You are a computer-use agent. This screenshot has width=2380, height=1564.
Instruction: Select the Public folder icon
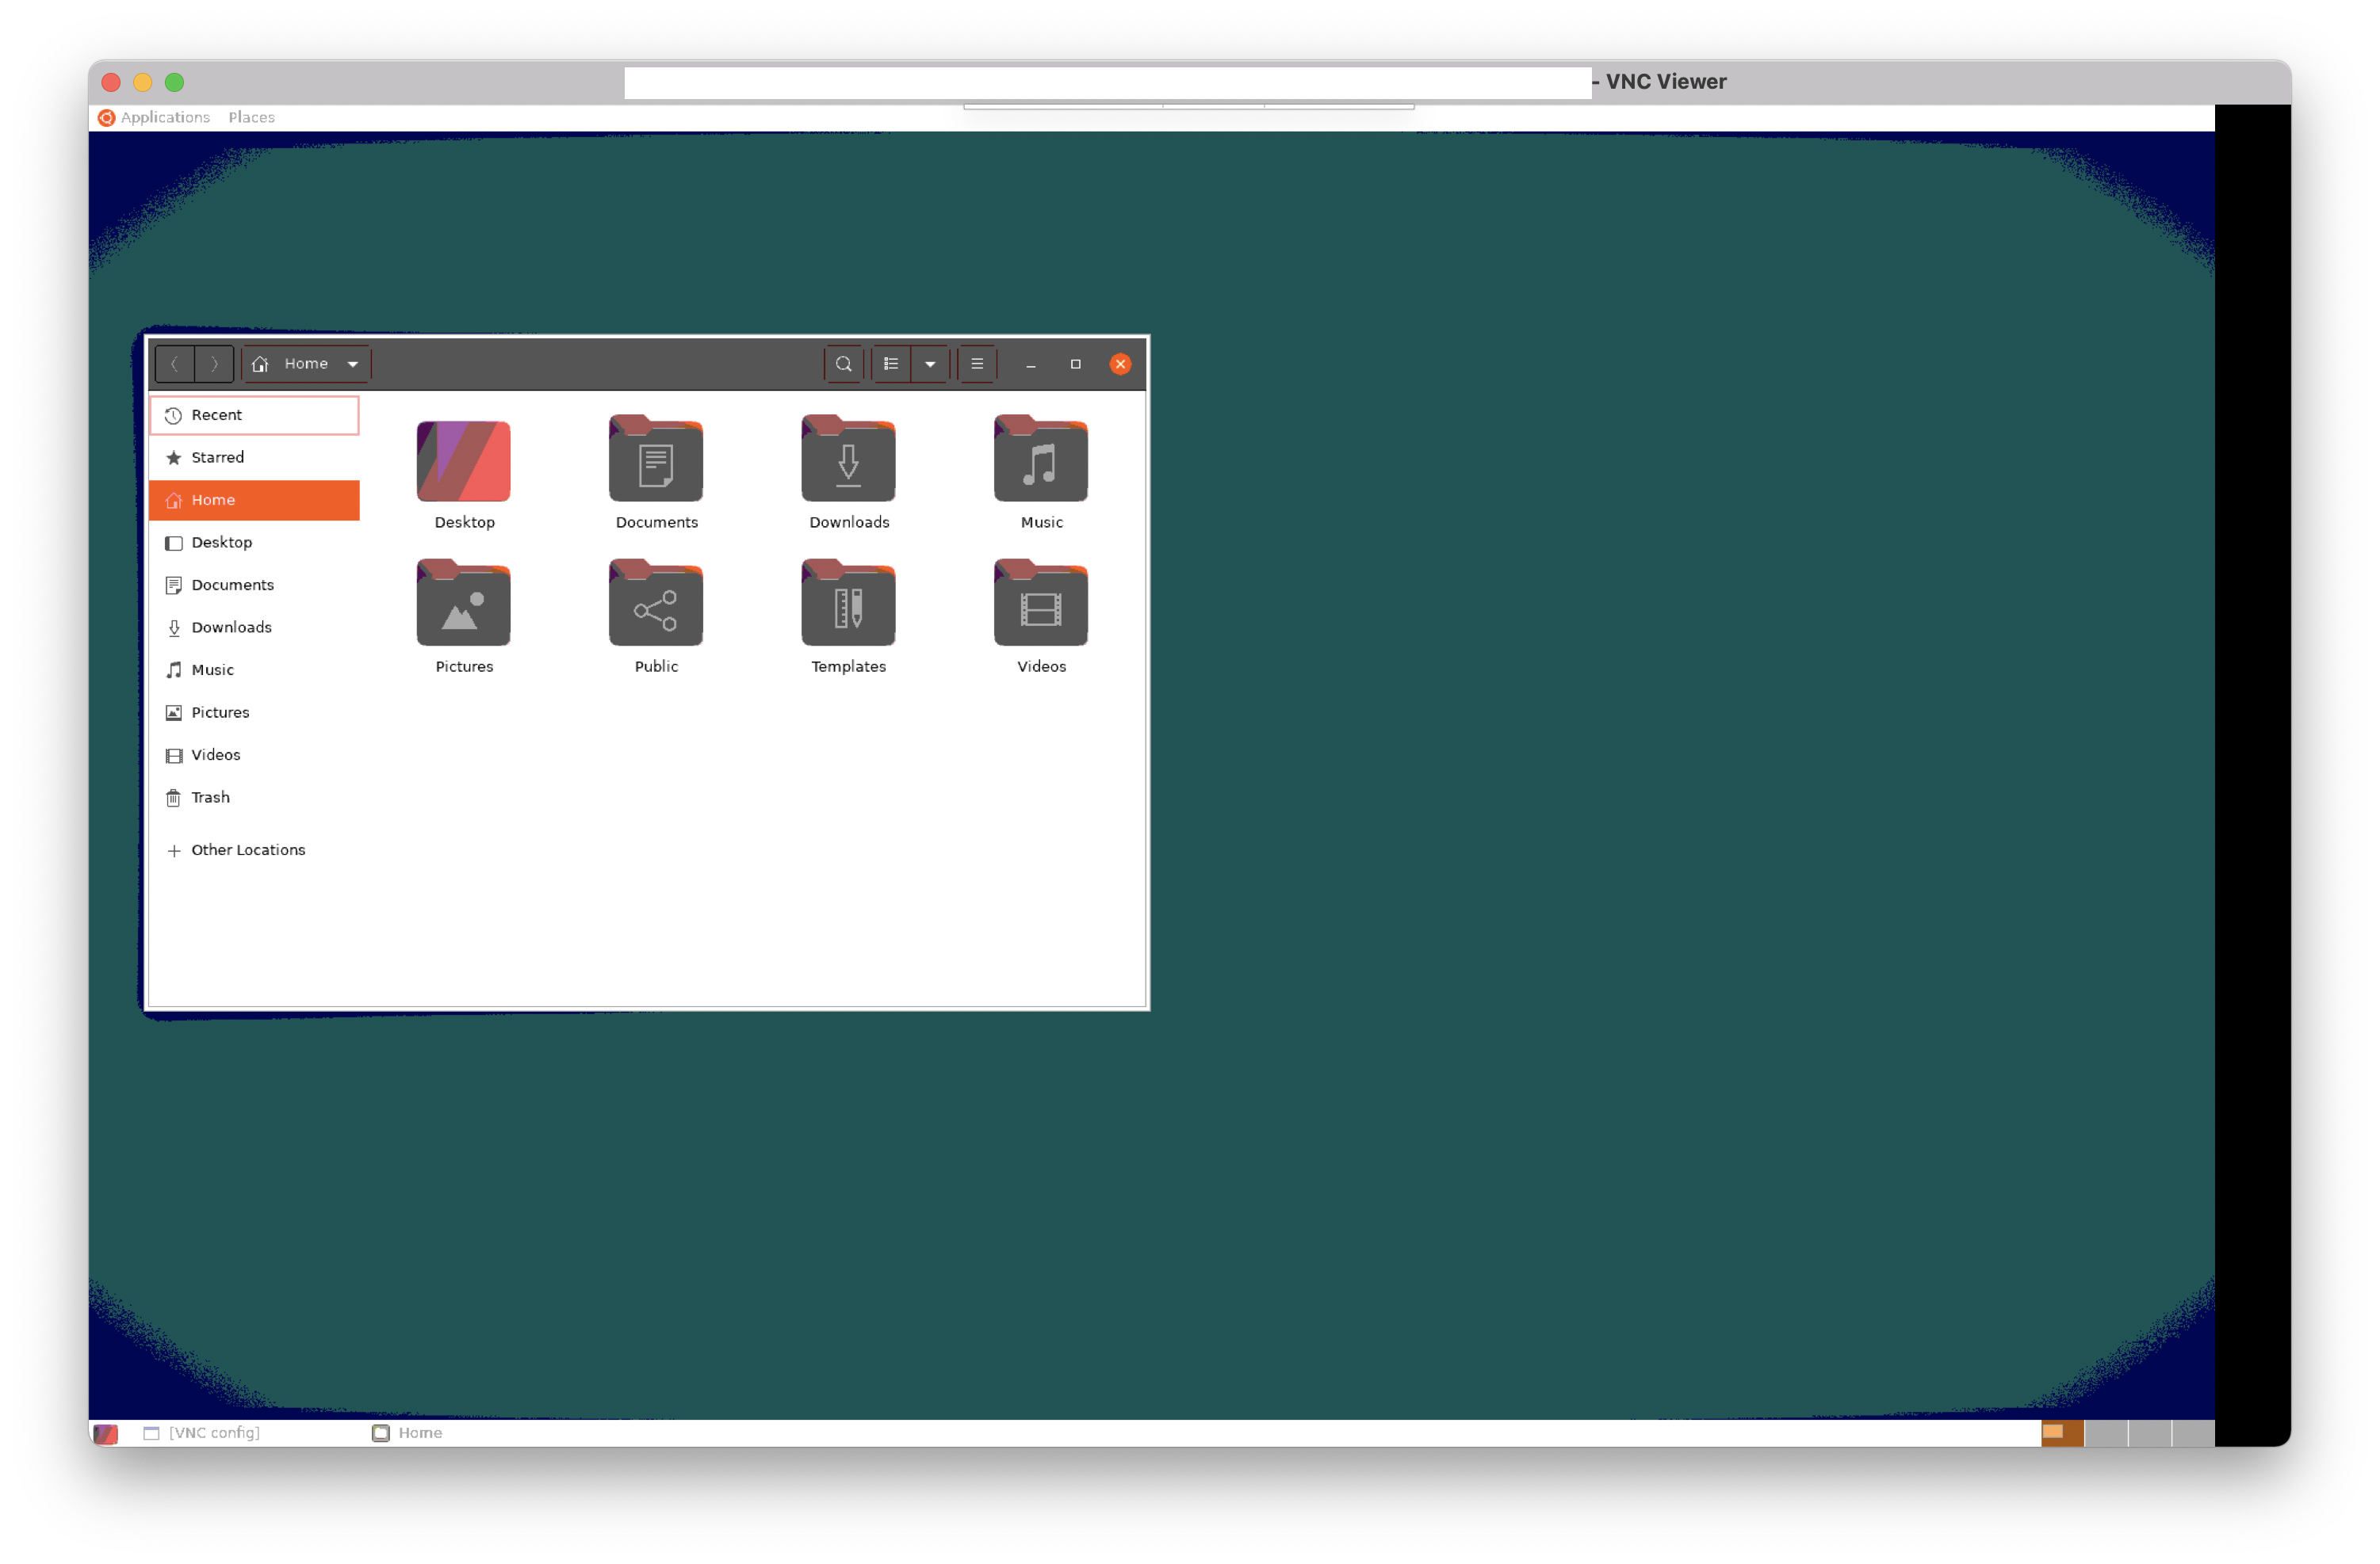point(656,605)
